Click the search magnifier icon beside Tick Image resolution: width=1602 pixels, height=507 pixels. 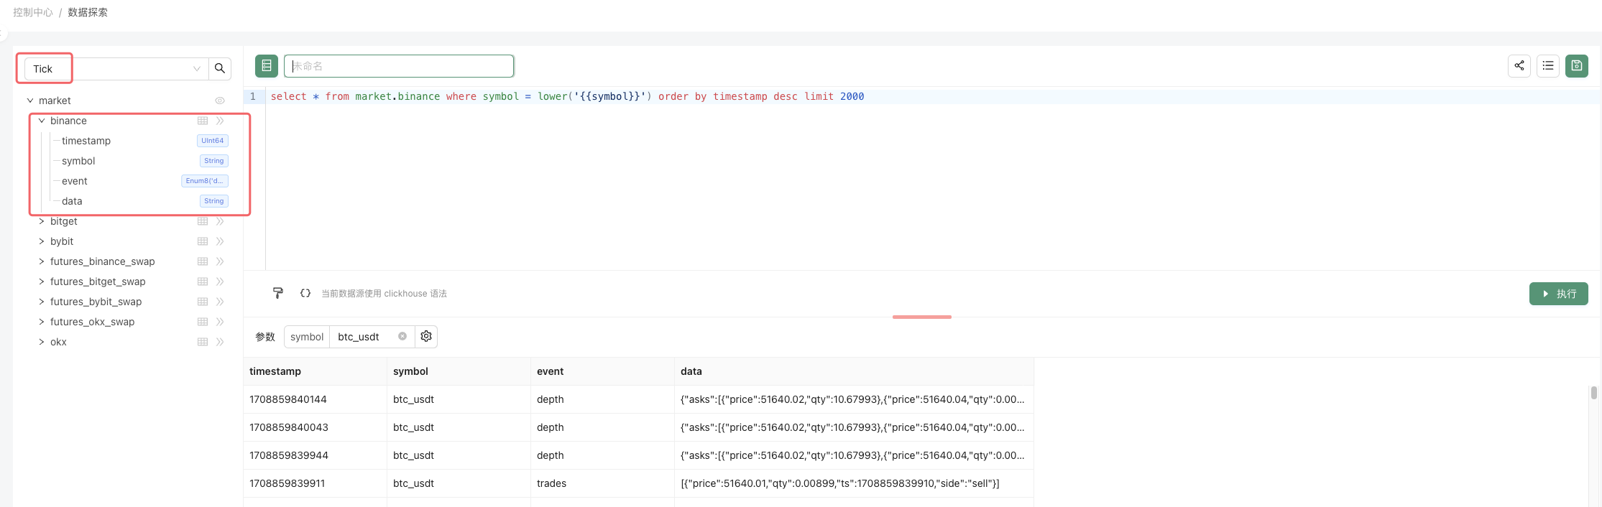220,68
